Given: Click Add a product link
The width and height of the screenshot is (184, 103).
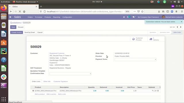Looking at the screenshot, I should tap(40, 94).
